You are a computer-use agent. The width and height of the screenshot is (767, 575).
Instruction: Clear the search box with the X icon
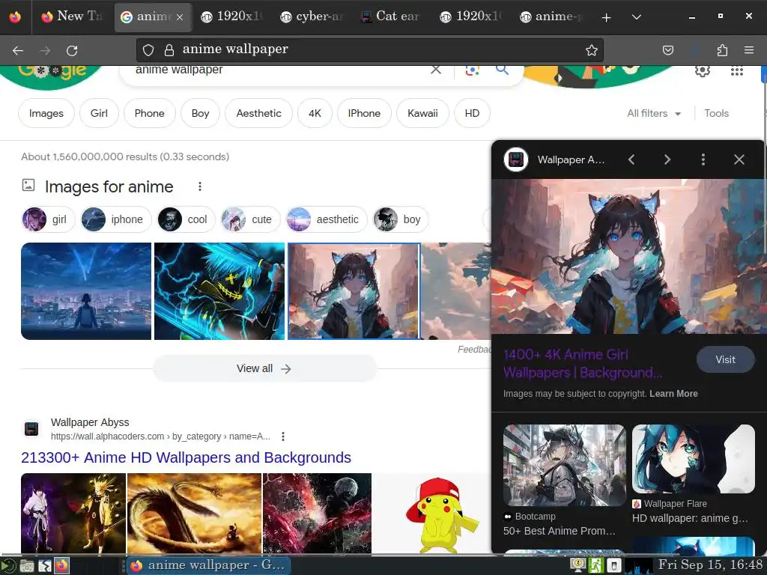point(435,70)
